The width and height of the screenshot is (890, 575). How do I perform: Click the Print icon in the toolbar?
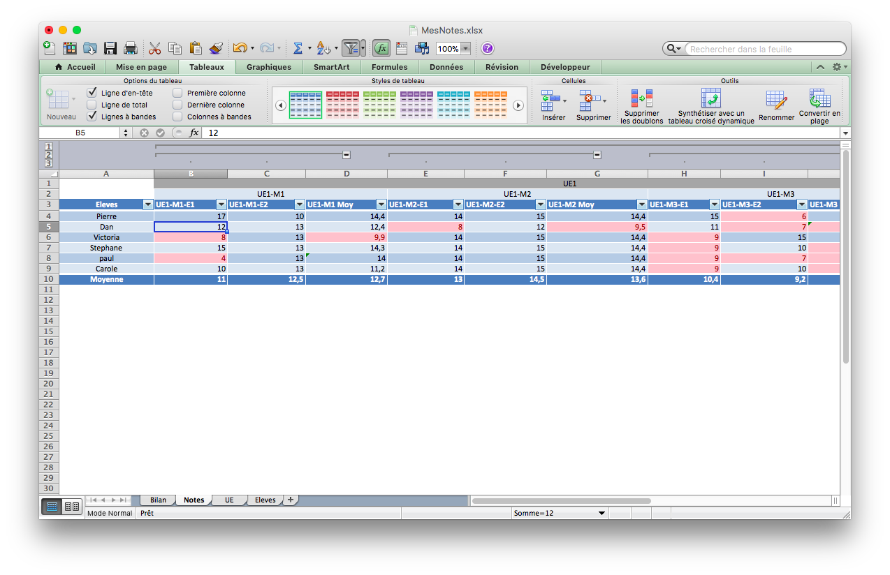[x=130, y=47]
